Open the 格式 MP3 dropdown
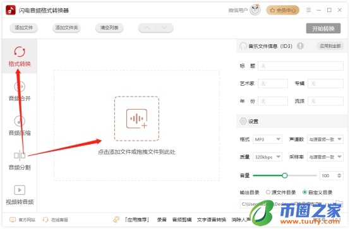 [267, 139]
